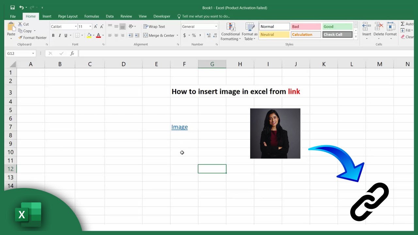
Task: Open Merge & Center dropdown arrow
Action: coord(177,35)
